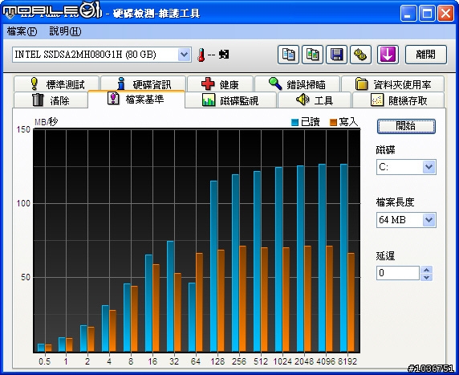Viewport: 459px width, 375px height.
Task: Click the 256 x-axis label
Action: click(x=239, y=361)
